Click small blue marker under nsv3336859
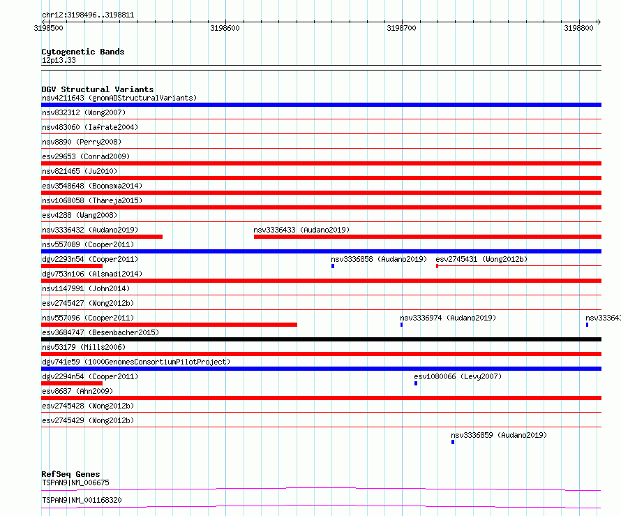Viewport: 621px width, 516px height. coord(453,442)
